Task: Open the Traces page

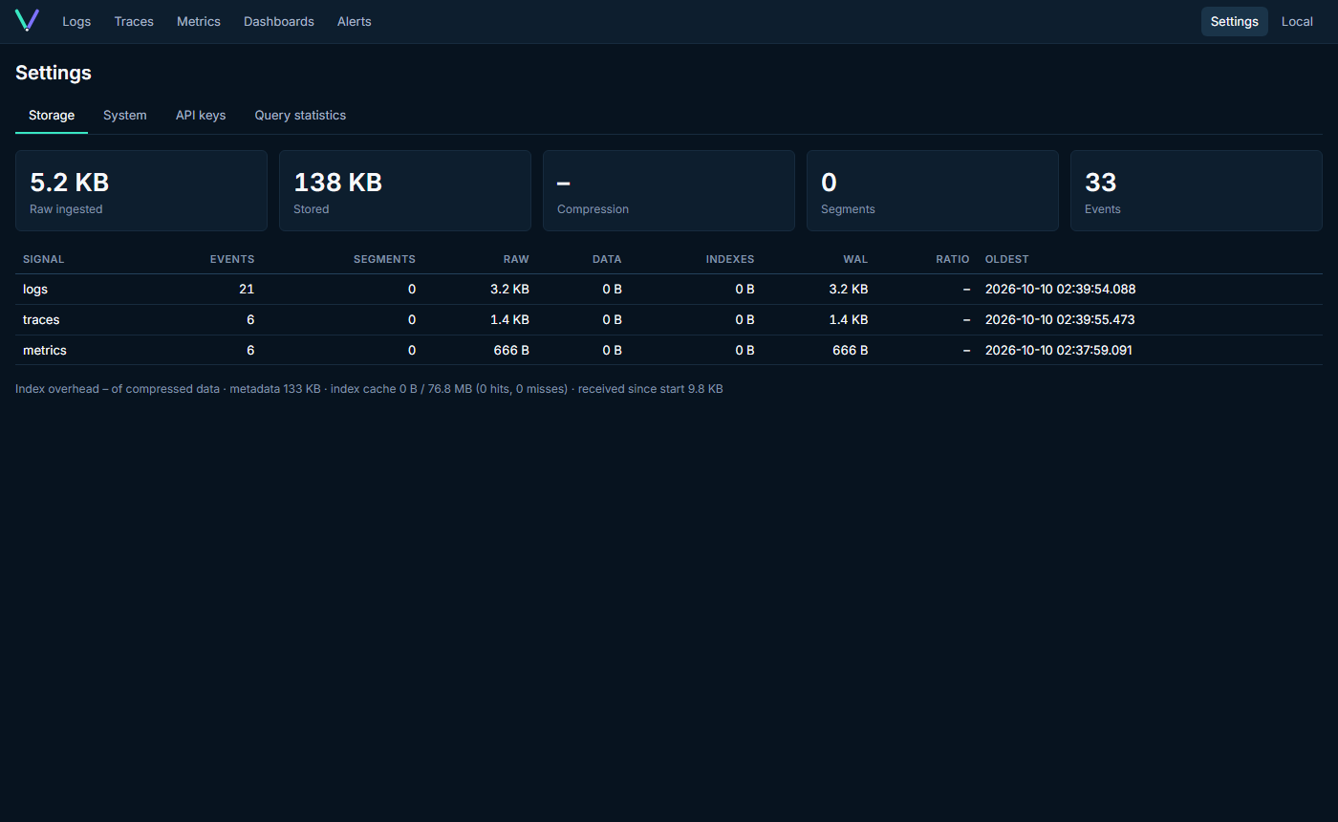Action: (x=134, y=21)
